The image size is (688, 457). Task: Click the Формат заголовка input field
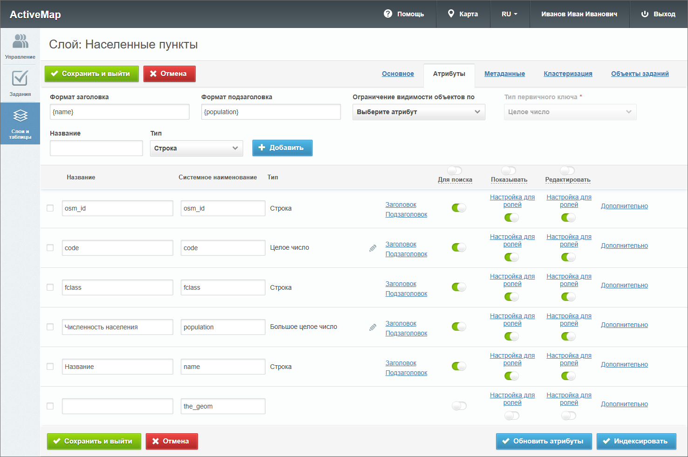tap(119, 112)
